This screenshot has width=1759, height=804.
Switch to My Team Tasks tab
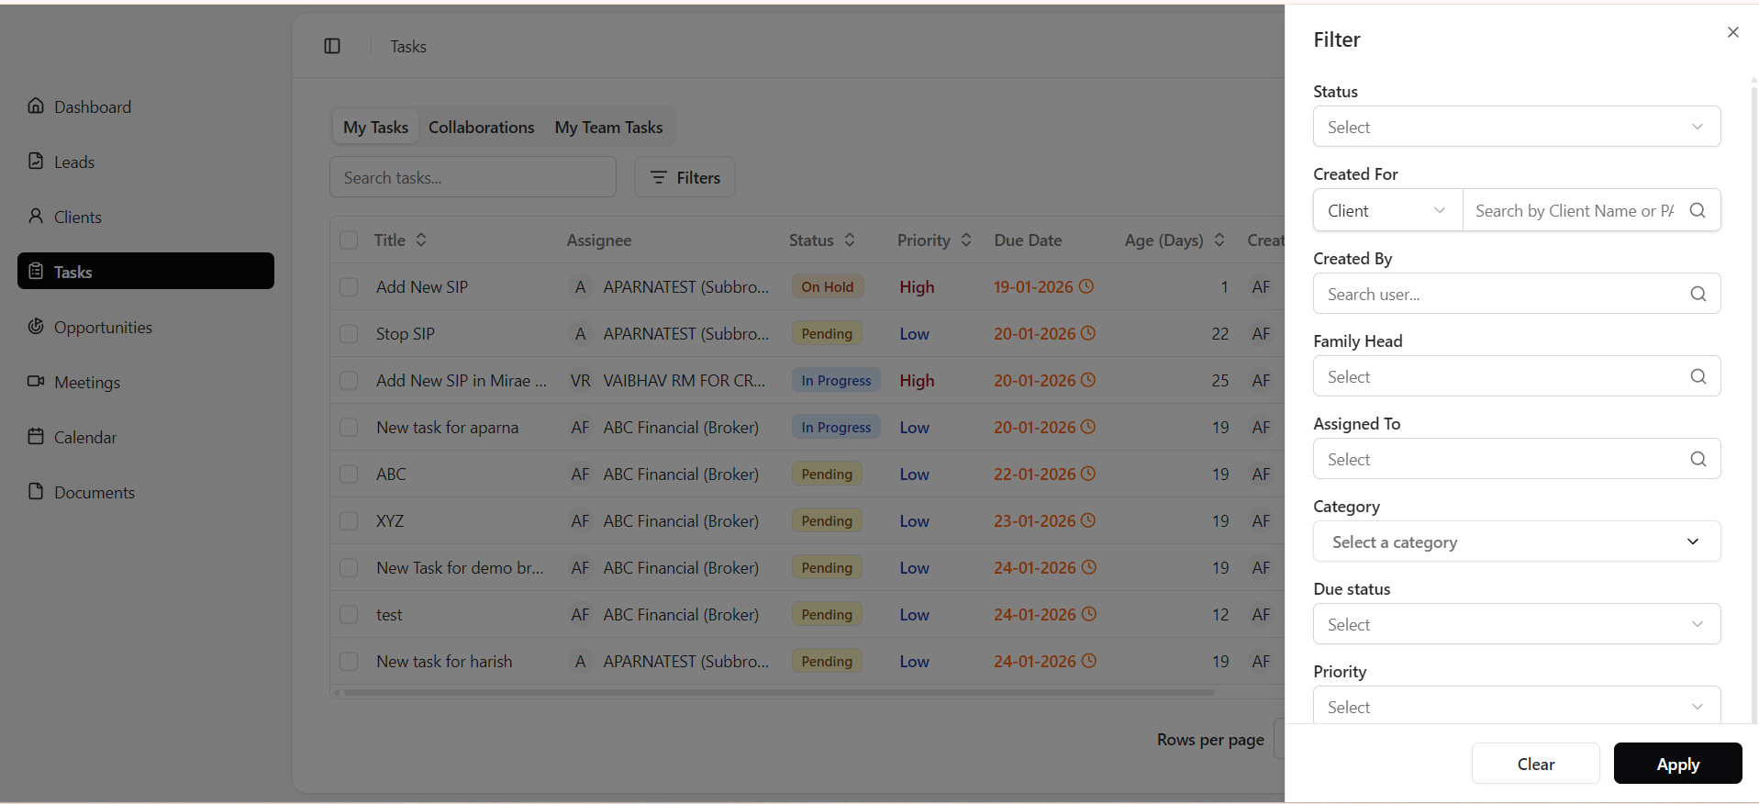point(608,127)
